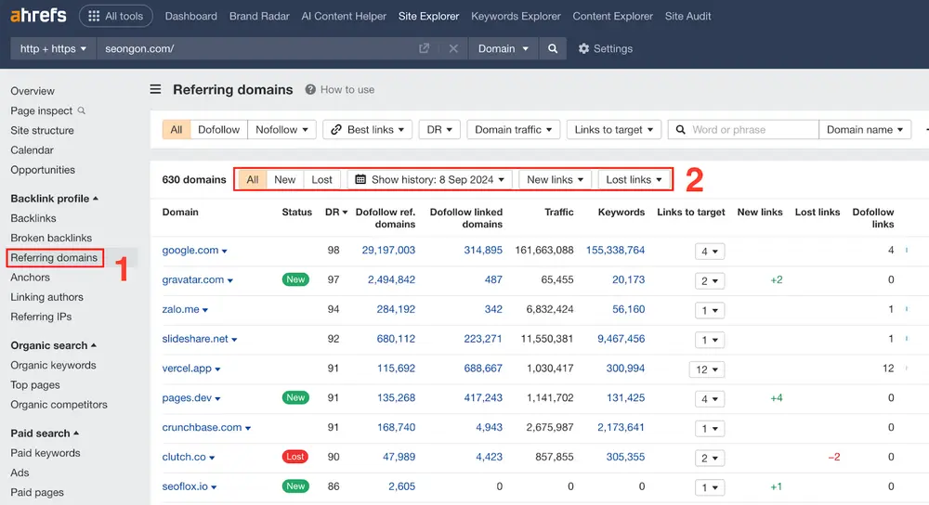The image size is (929, 505).
Task: Open the Anchors sidebar item
Action: click(x=31, y=277)
